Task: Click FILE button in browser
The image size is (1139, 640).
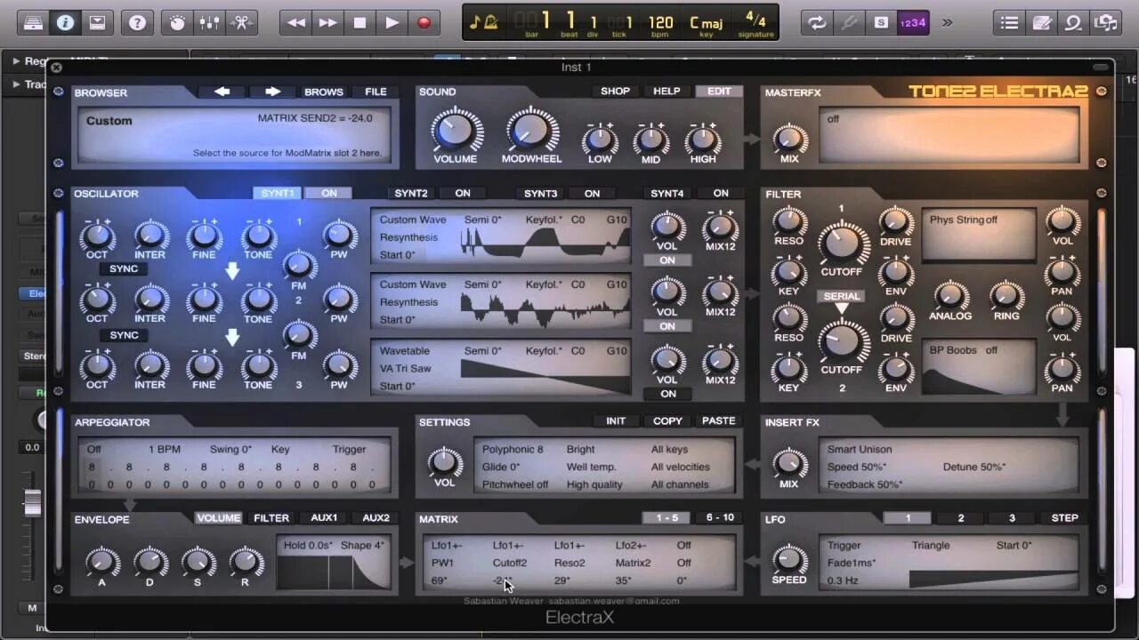Action: [x=376, y=92]
